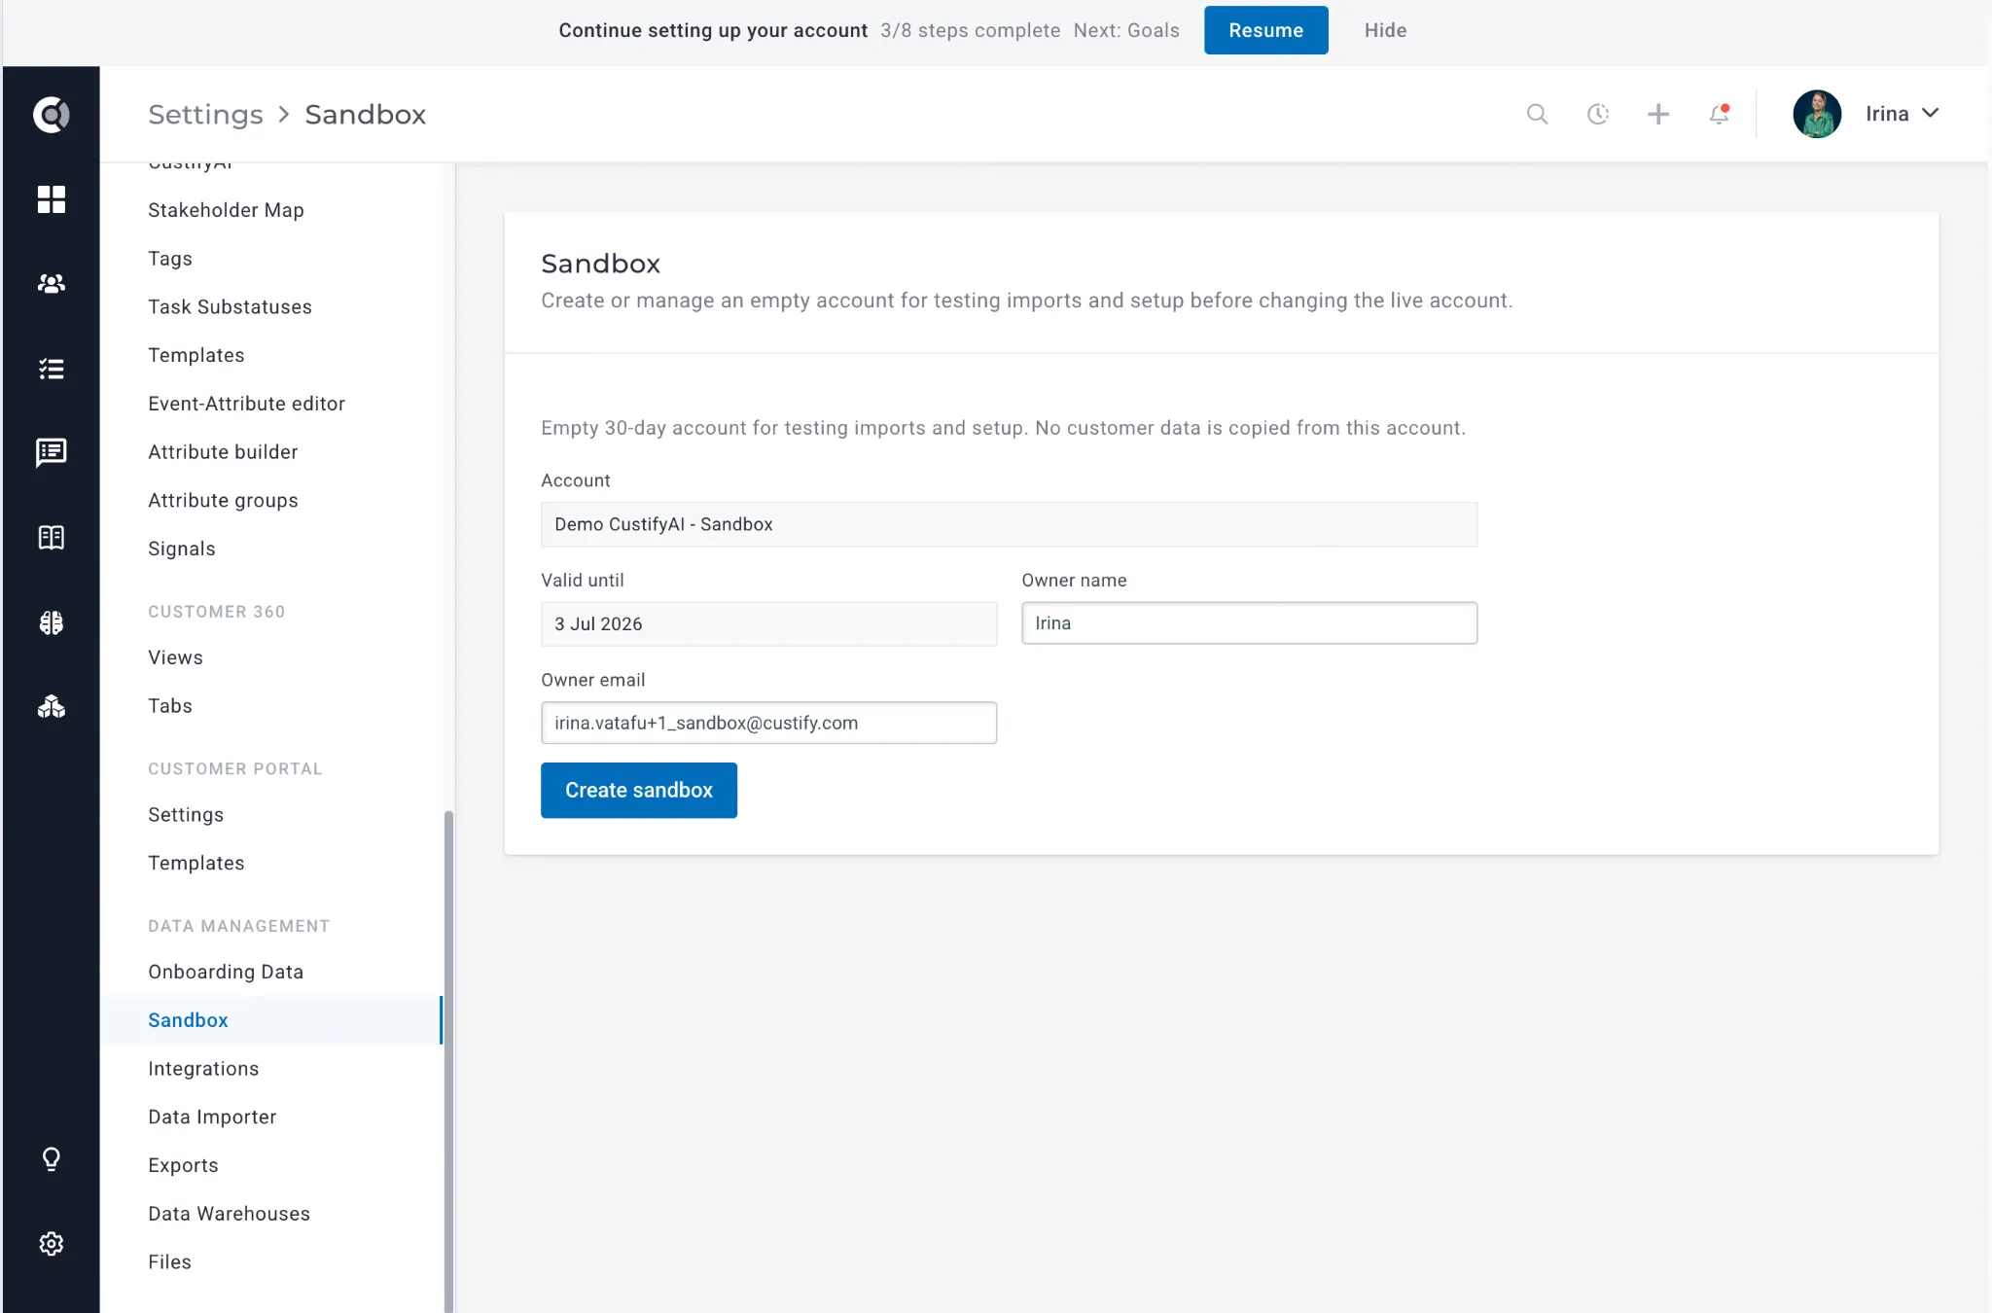Open Attribute builder page
Screen dimensions: 1992x1313
coord(223,452)
